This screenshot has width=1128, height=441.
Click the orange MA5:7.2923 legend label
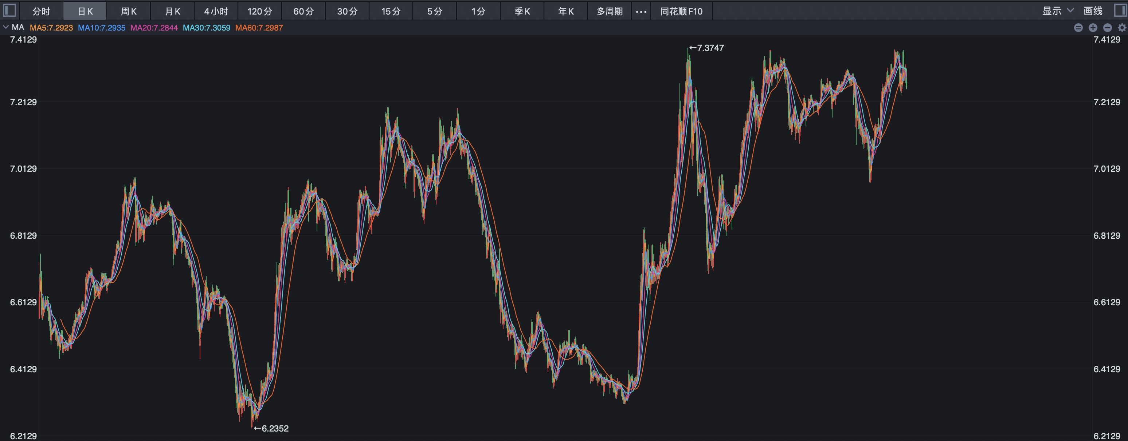point(51,28)
